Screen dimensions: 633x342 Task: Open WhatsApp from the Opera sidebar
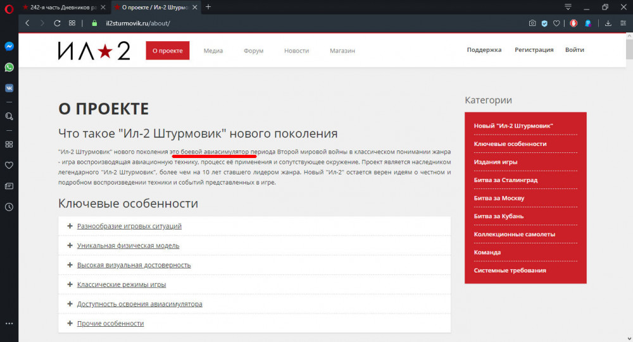9,67
